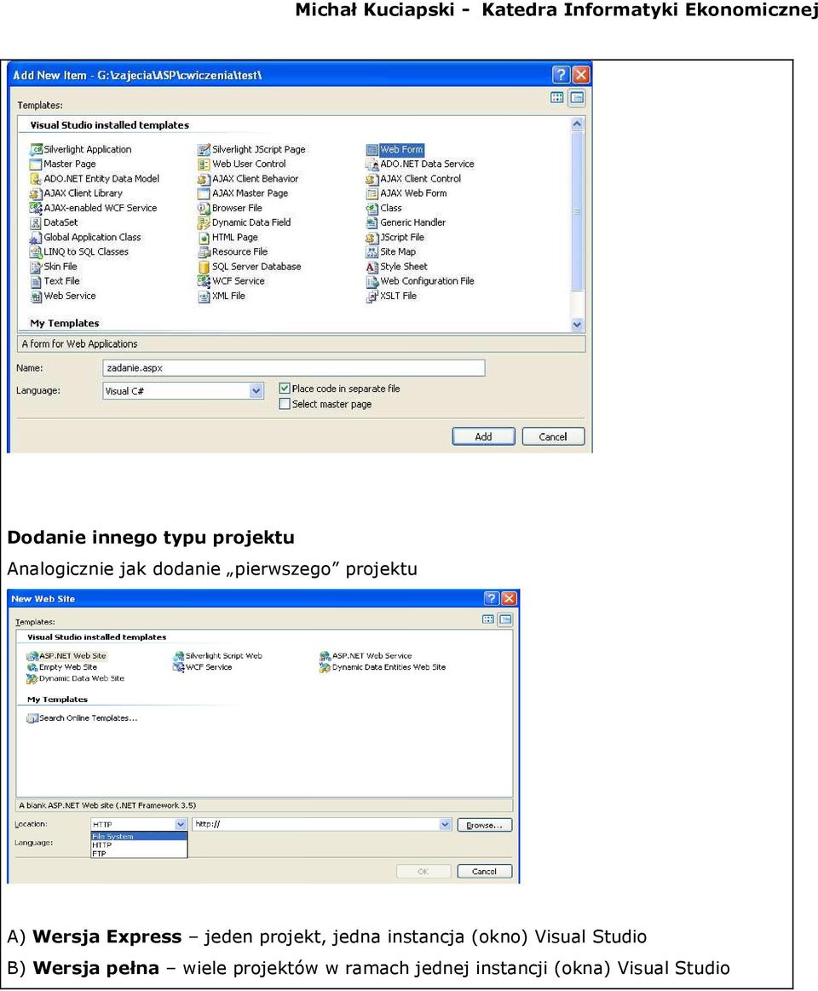Open HTTP location type dropdown in New Web Site
818x991 pixels.
[180, 824]
